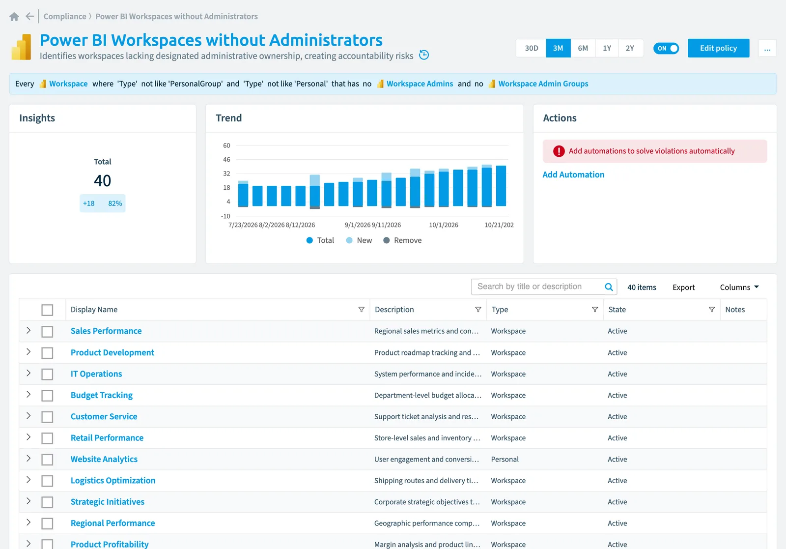Expand the Logistics Optimization row

(28, 480)
